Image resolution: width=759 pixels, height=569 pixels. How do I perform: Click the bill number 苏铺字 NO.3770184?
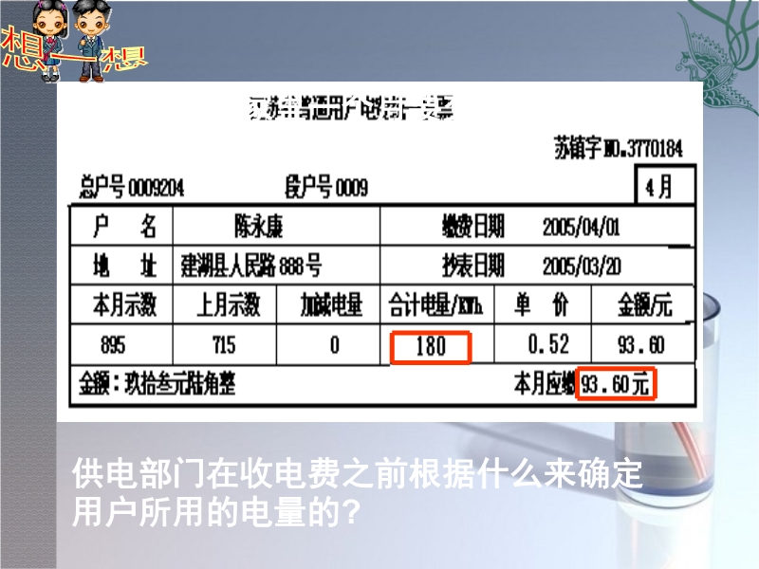pos(618,150)
